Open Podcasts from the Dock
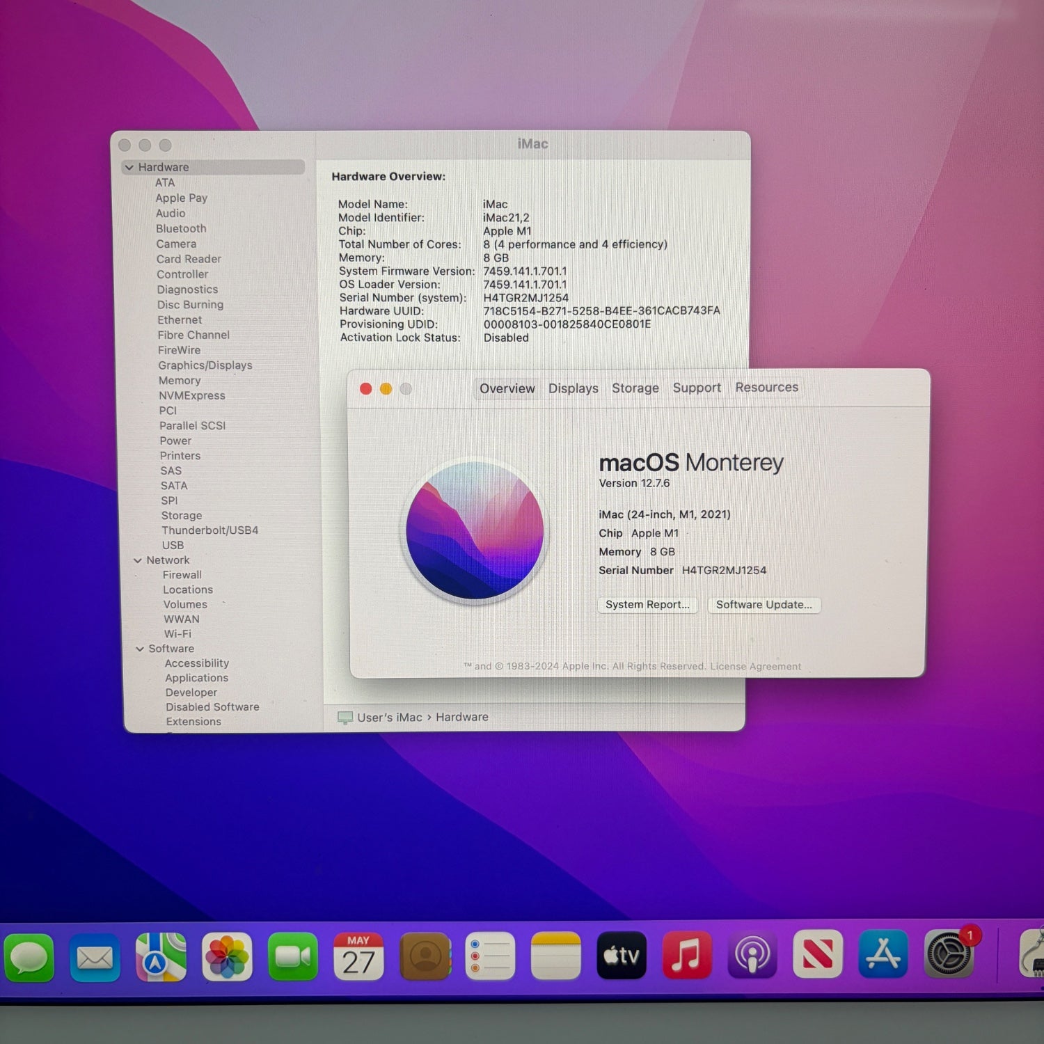 (752, 954)
